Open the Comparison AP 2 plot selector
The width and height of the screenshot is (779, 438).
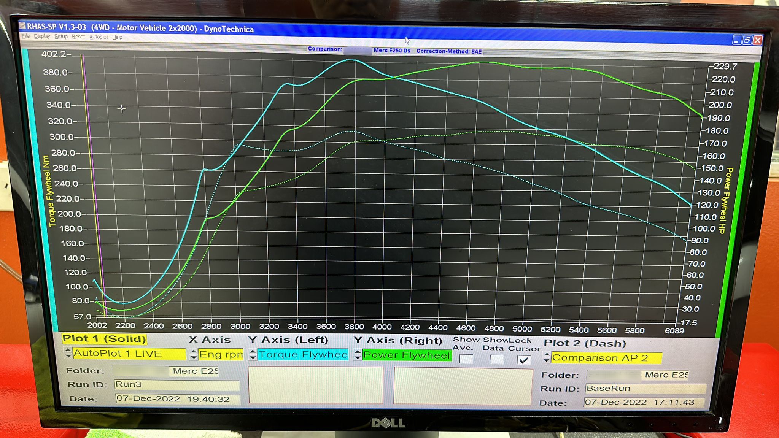(607, 358)
